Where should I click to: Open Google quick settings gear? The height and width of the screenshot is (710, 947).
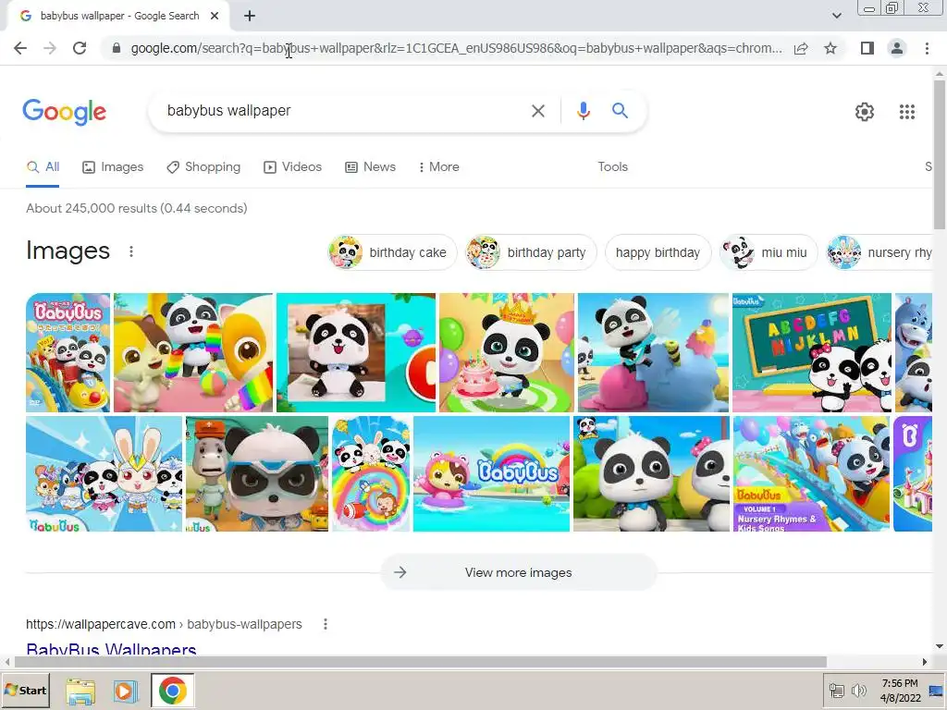(x=865, y=112)
